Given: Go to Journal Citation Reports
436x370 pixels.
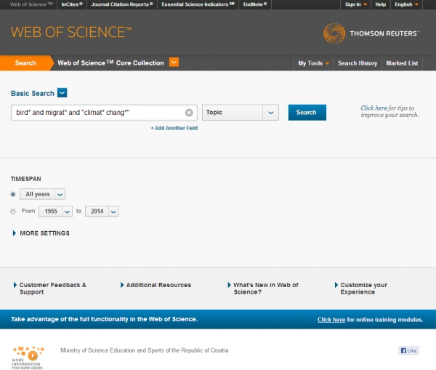Looking at the screenshot, I should click(x=122, y=4).
